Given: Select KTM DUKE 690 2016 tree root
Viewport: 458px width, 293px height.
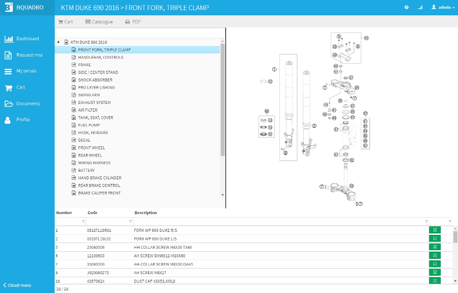Looking at the screenshot, I should (x=89, y=42).
